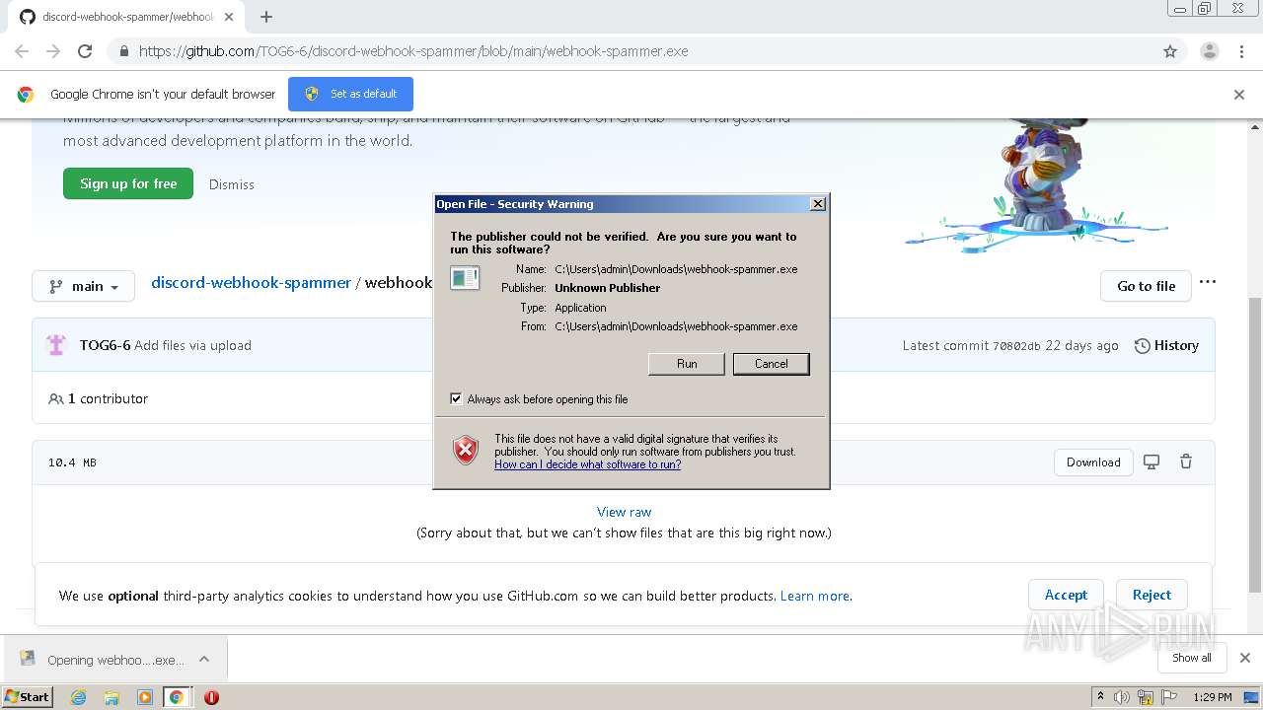Click the TOG6-6 avatar image
Viewport: 1263px width, 710px height.
click(x=56, y=345)
